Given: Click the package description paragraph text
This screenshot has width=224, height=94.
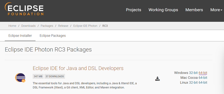Looking at the screenshot, I should (85, 85).
